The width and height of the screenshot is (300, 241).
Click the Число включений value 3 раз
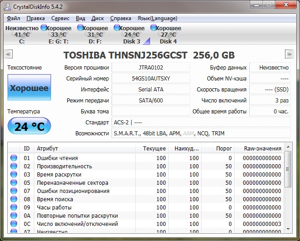pyautogui.click(x=270, y=101)
